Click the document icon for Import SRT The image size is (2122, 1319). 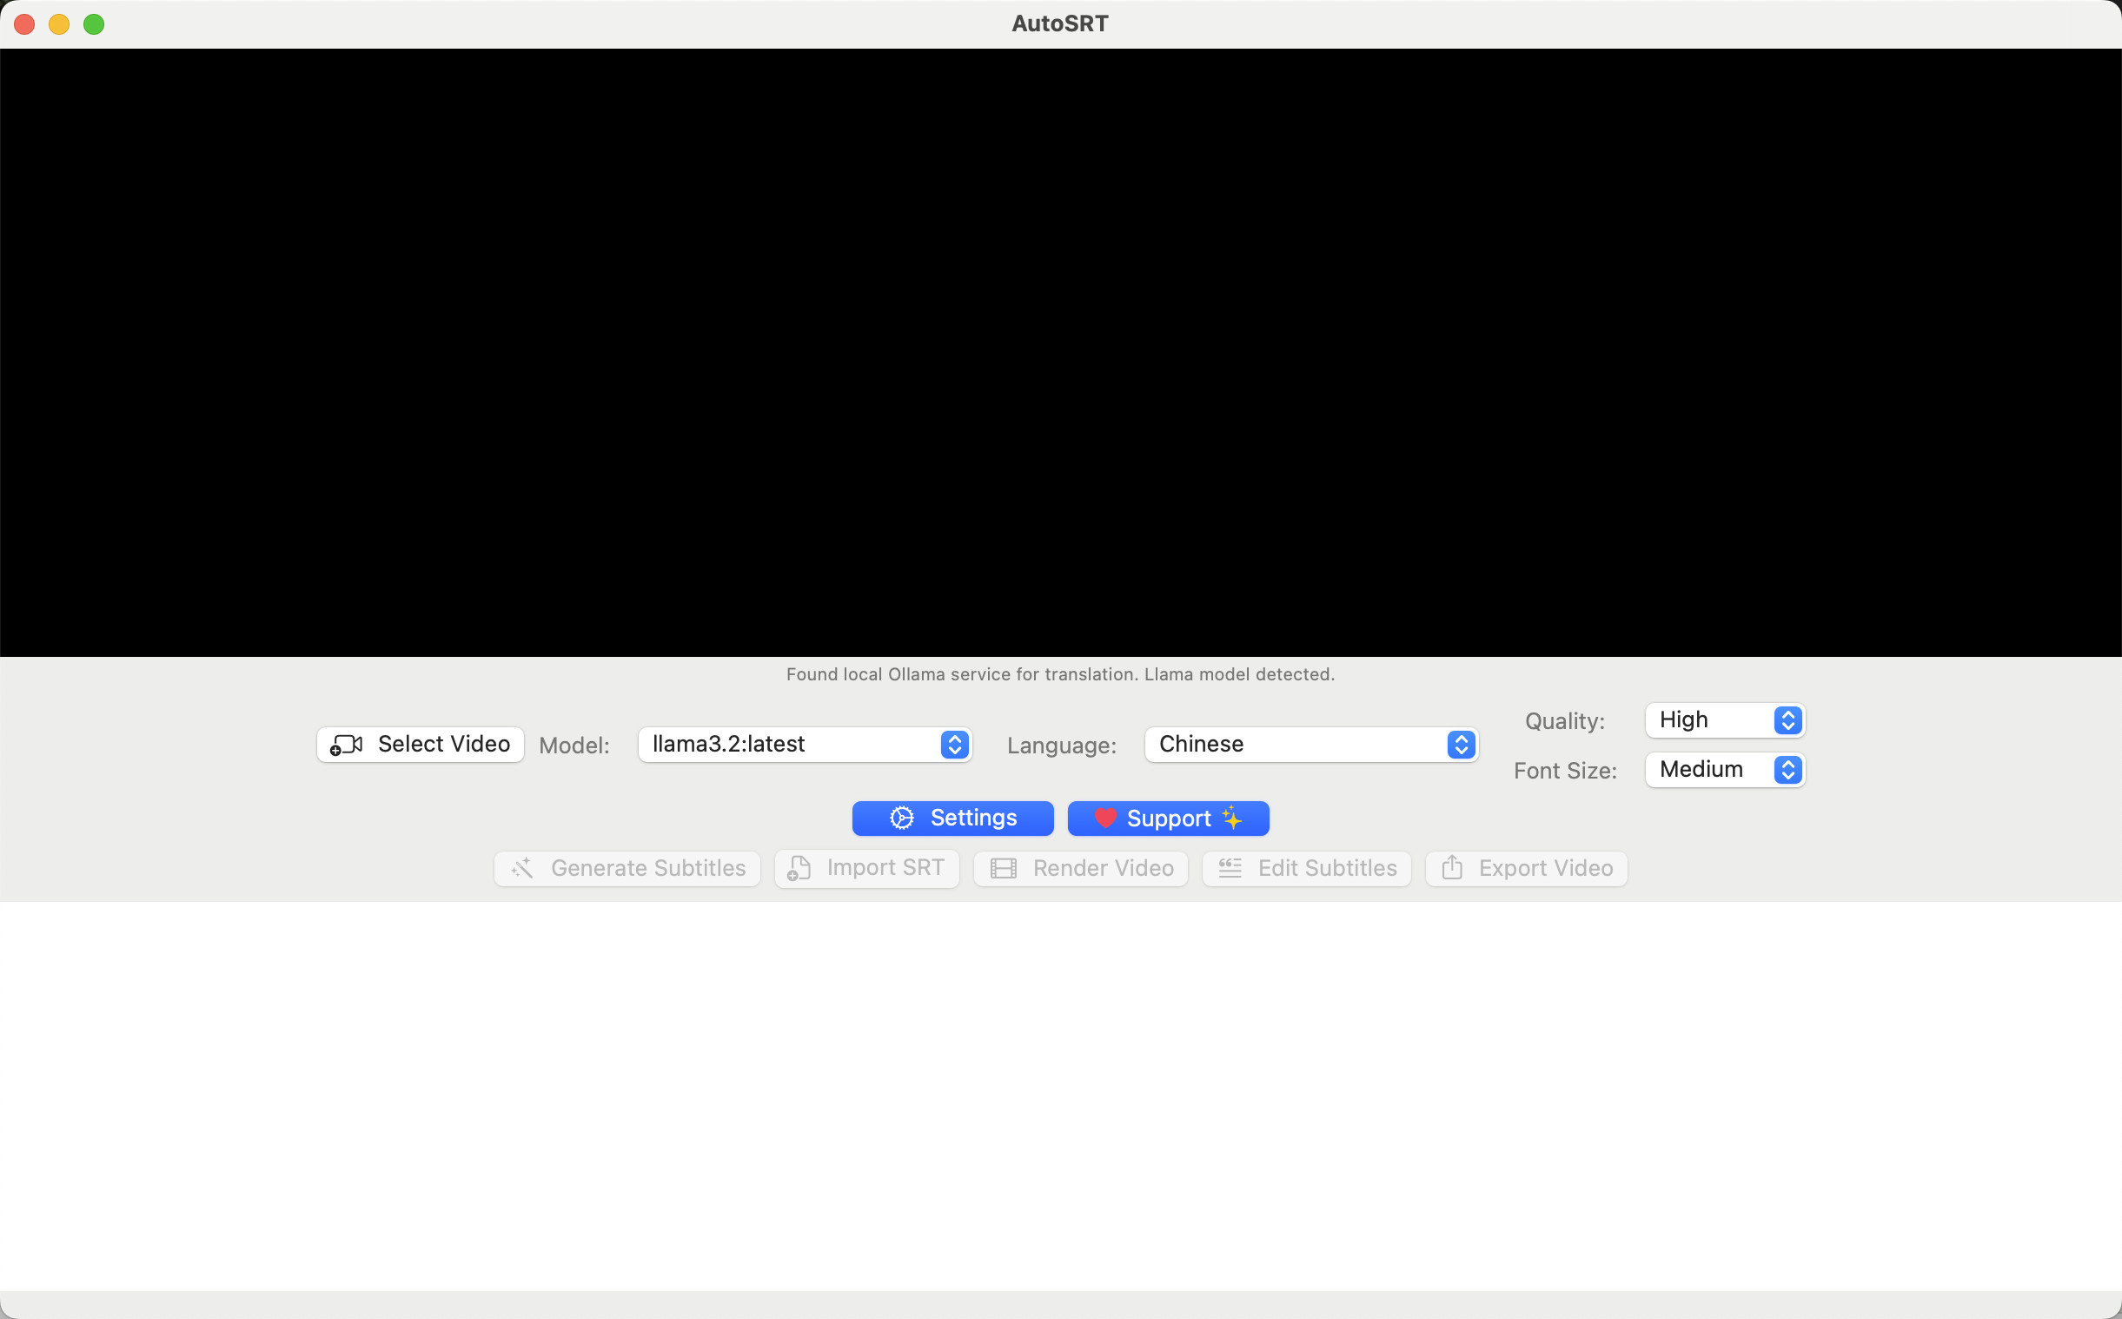798,869
